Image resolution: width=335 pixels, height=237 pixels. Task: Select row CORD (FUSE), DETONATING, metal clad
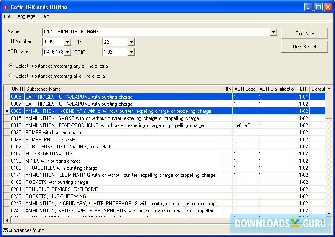[x=168, y=147]
